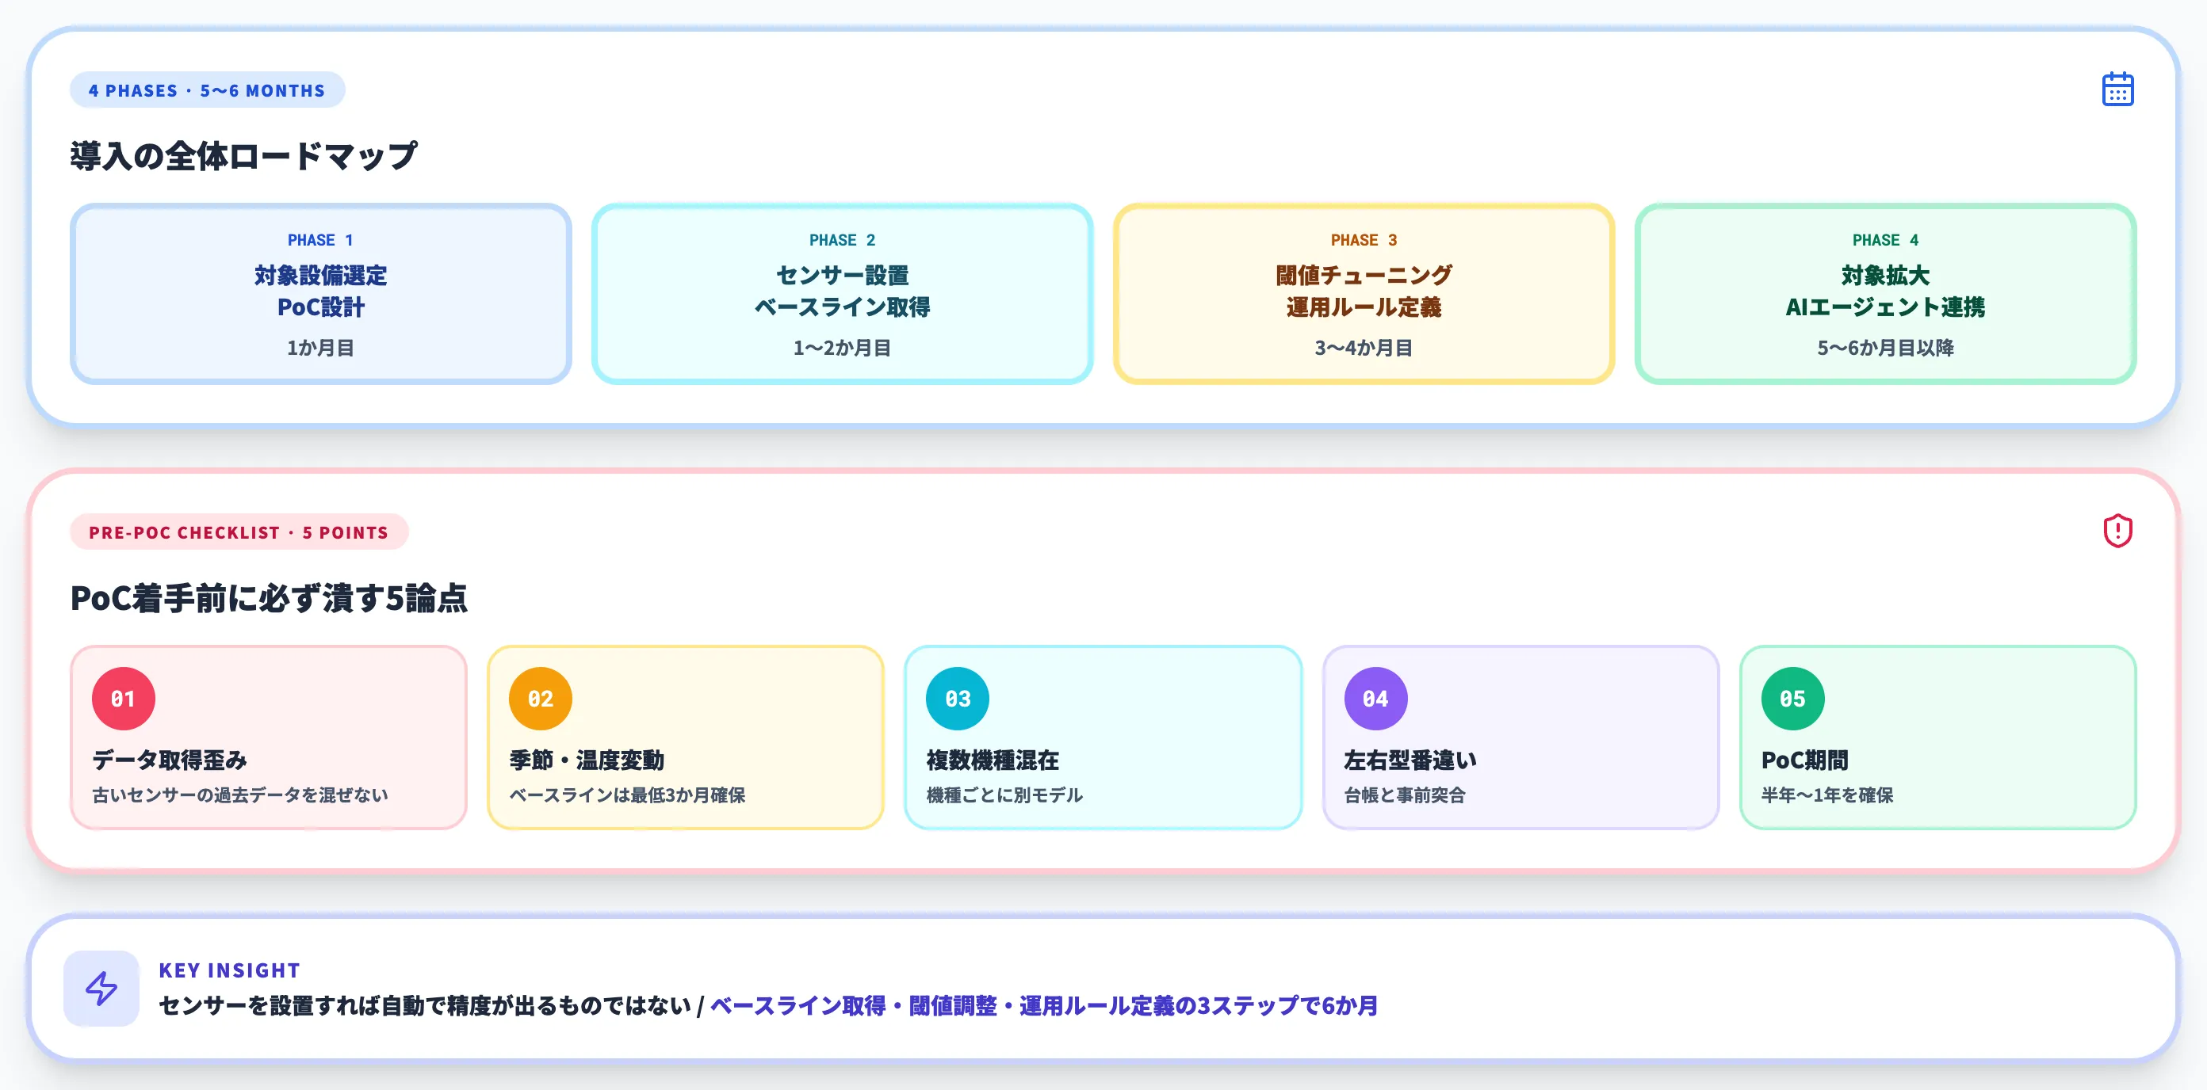This screenshot has height=1090, width=2207.
Task: Click the insight text センサーを設置すれば自動で精度が出るものではない
Action: click(x=425, y=1005)
